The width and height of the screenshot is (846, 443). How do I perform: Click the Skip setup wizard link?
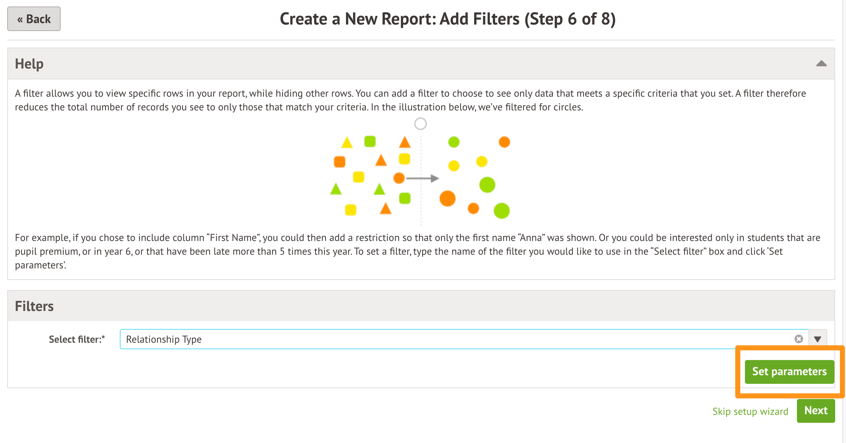(750, 412)
